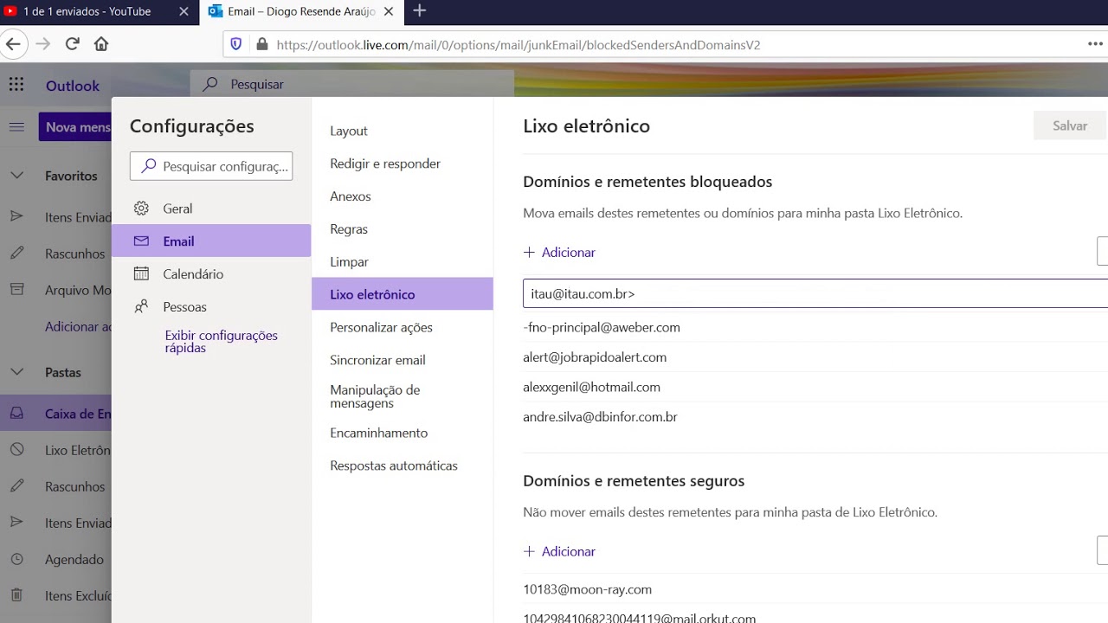The height and width of the screenshot is (623, 1108).
Task: Click the Calendário calendar icon
Action: [141, 274]
